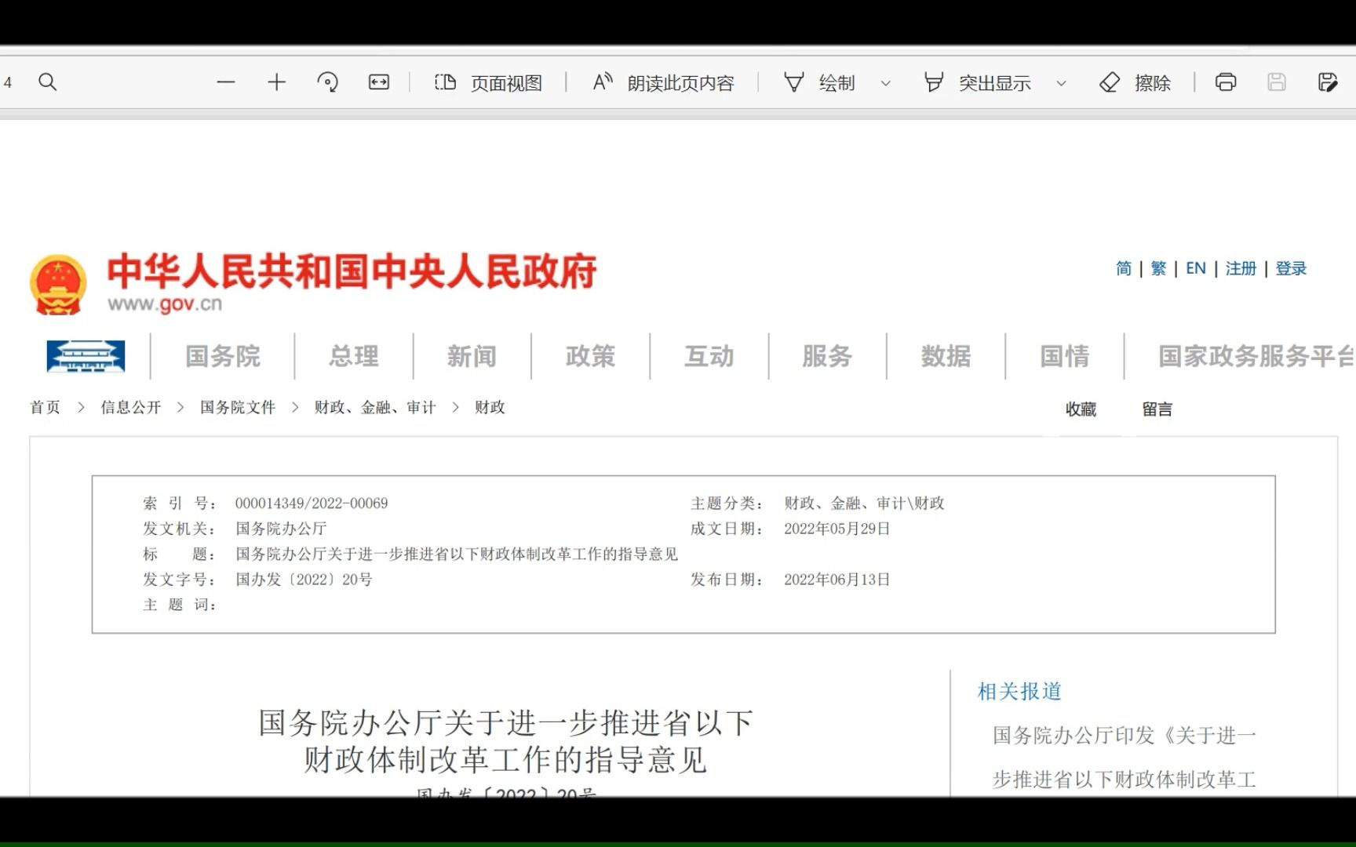Zoom in with the plus icon
Image resolution: width=1356 pixels, height=847 pixels.
coord(276,82)
